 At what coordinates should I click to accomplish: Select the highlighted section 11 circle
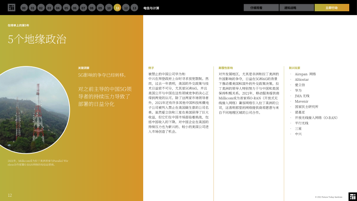pyautogui.click(x=118, y=8)
